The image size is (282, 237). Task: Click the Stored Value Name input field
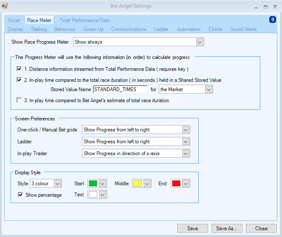pos(120,89)
